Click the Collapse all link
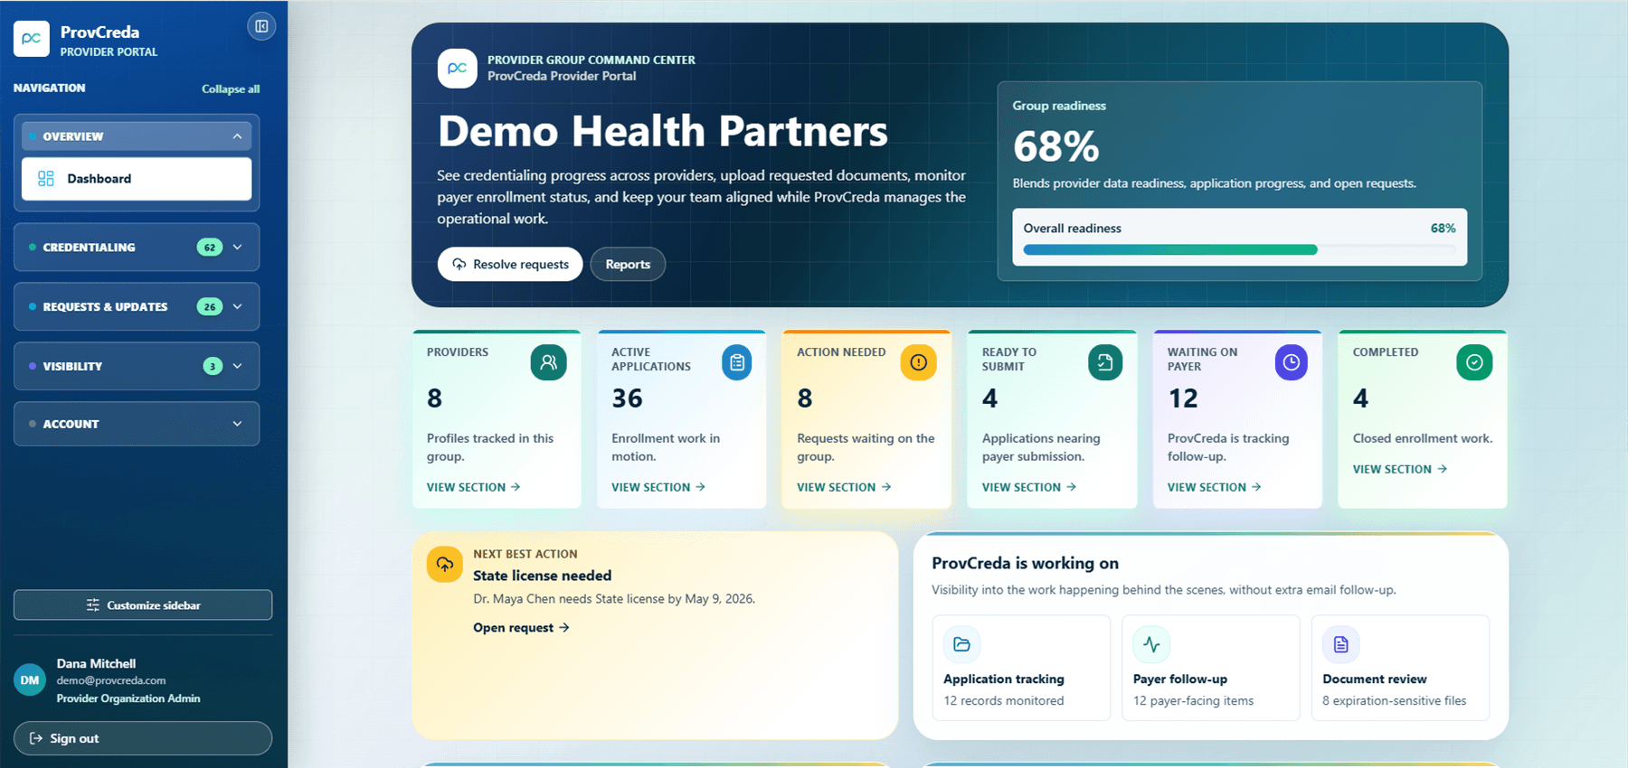The width and height of the screenshot is (1628, 768). [231, 89]
